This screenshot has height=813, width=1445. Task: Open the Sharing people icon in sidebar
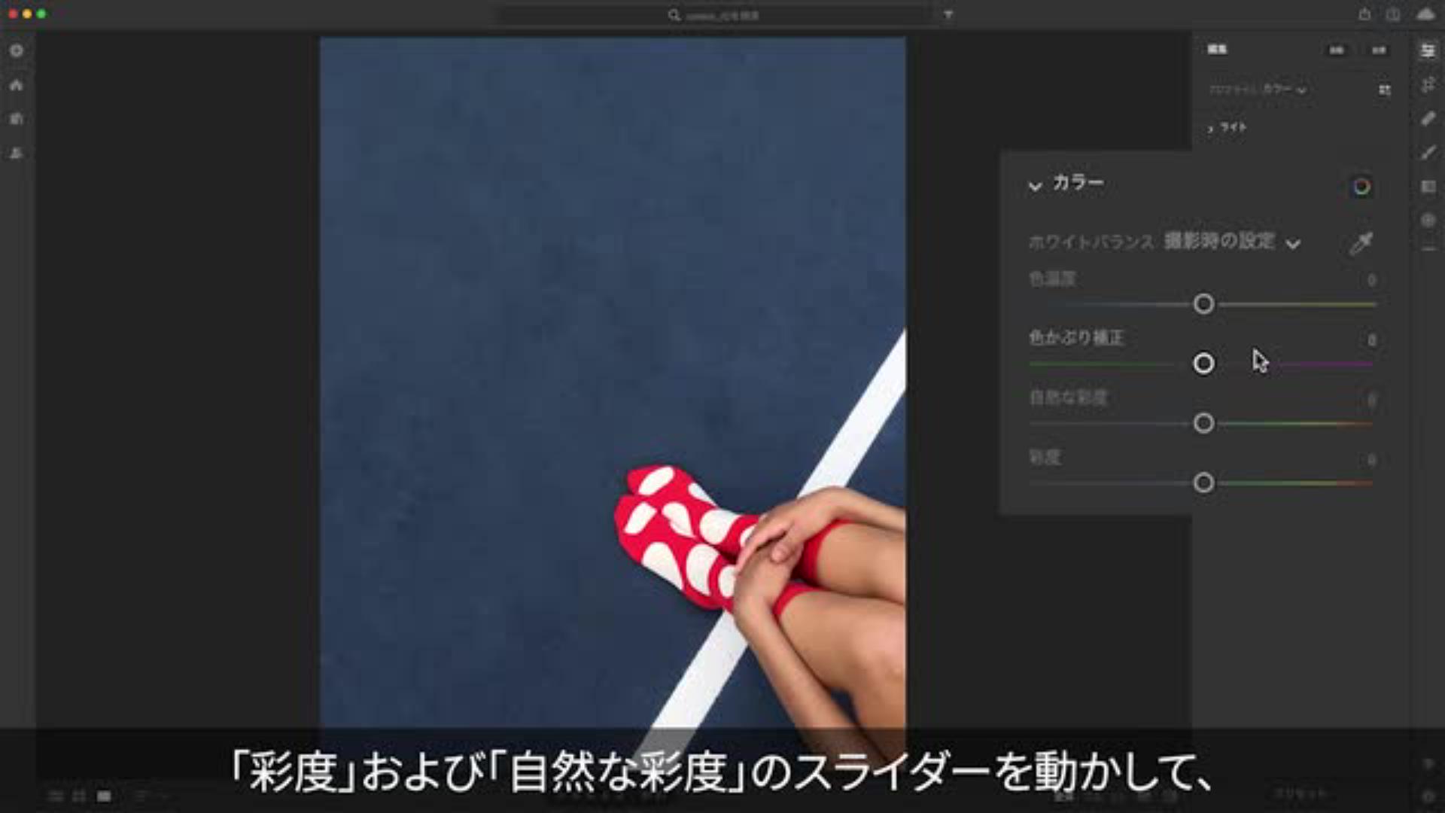click(x=17, y=153)
